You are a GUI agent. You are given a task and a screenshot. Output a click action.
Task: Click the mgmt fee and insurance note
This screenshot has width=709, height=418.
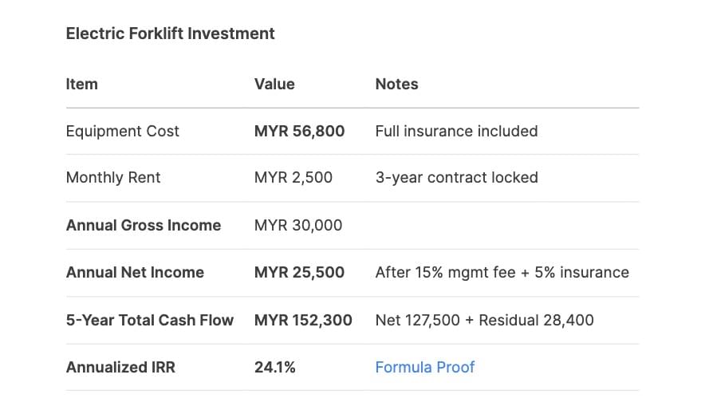point(502,272)
